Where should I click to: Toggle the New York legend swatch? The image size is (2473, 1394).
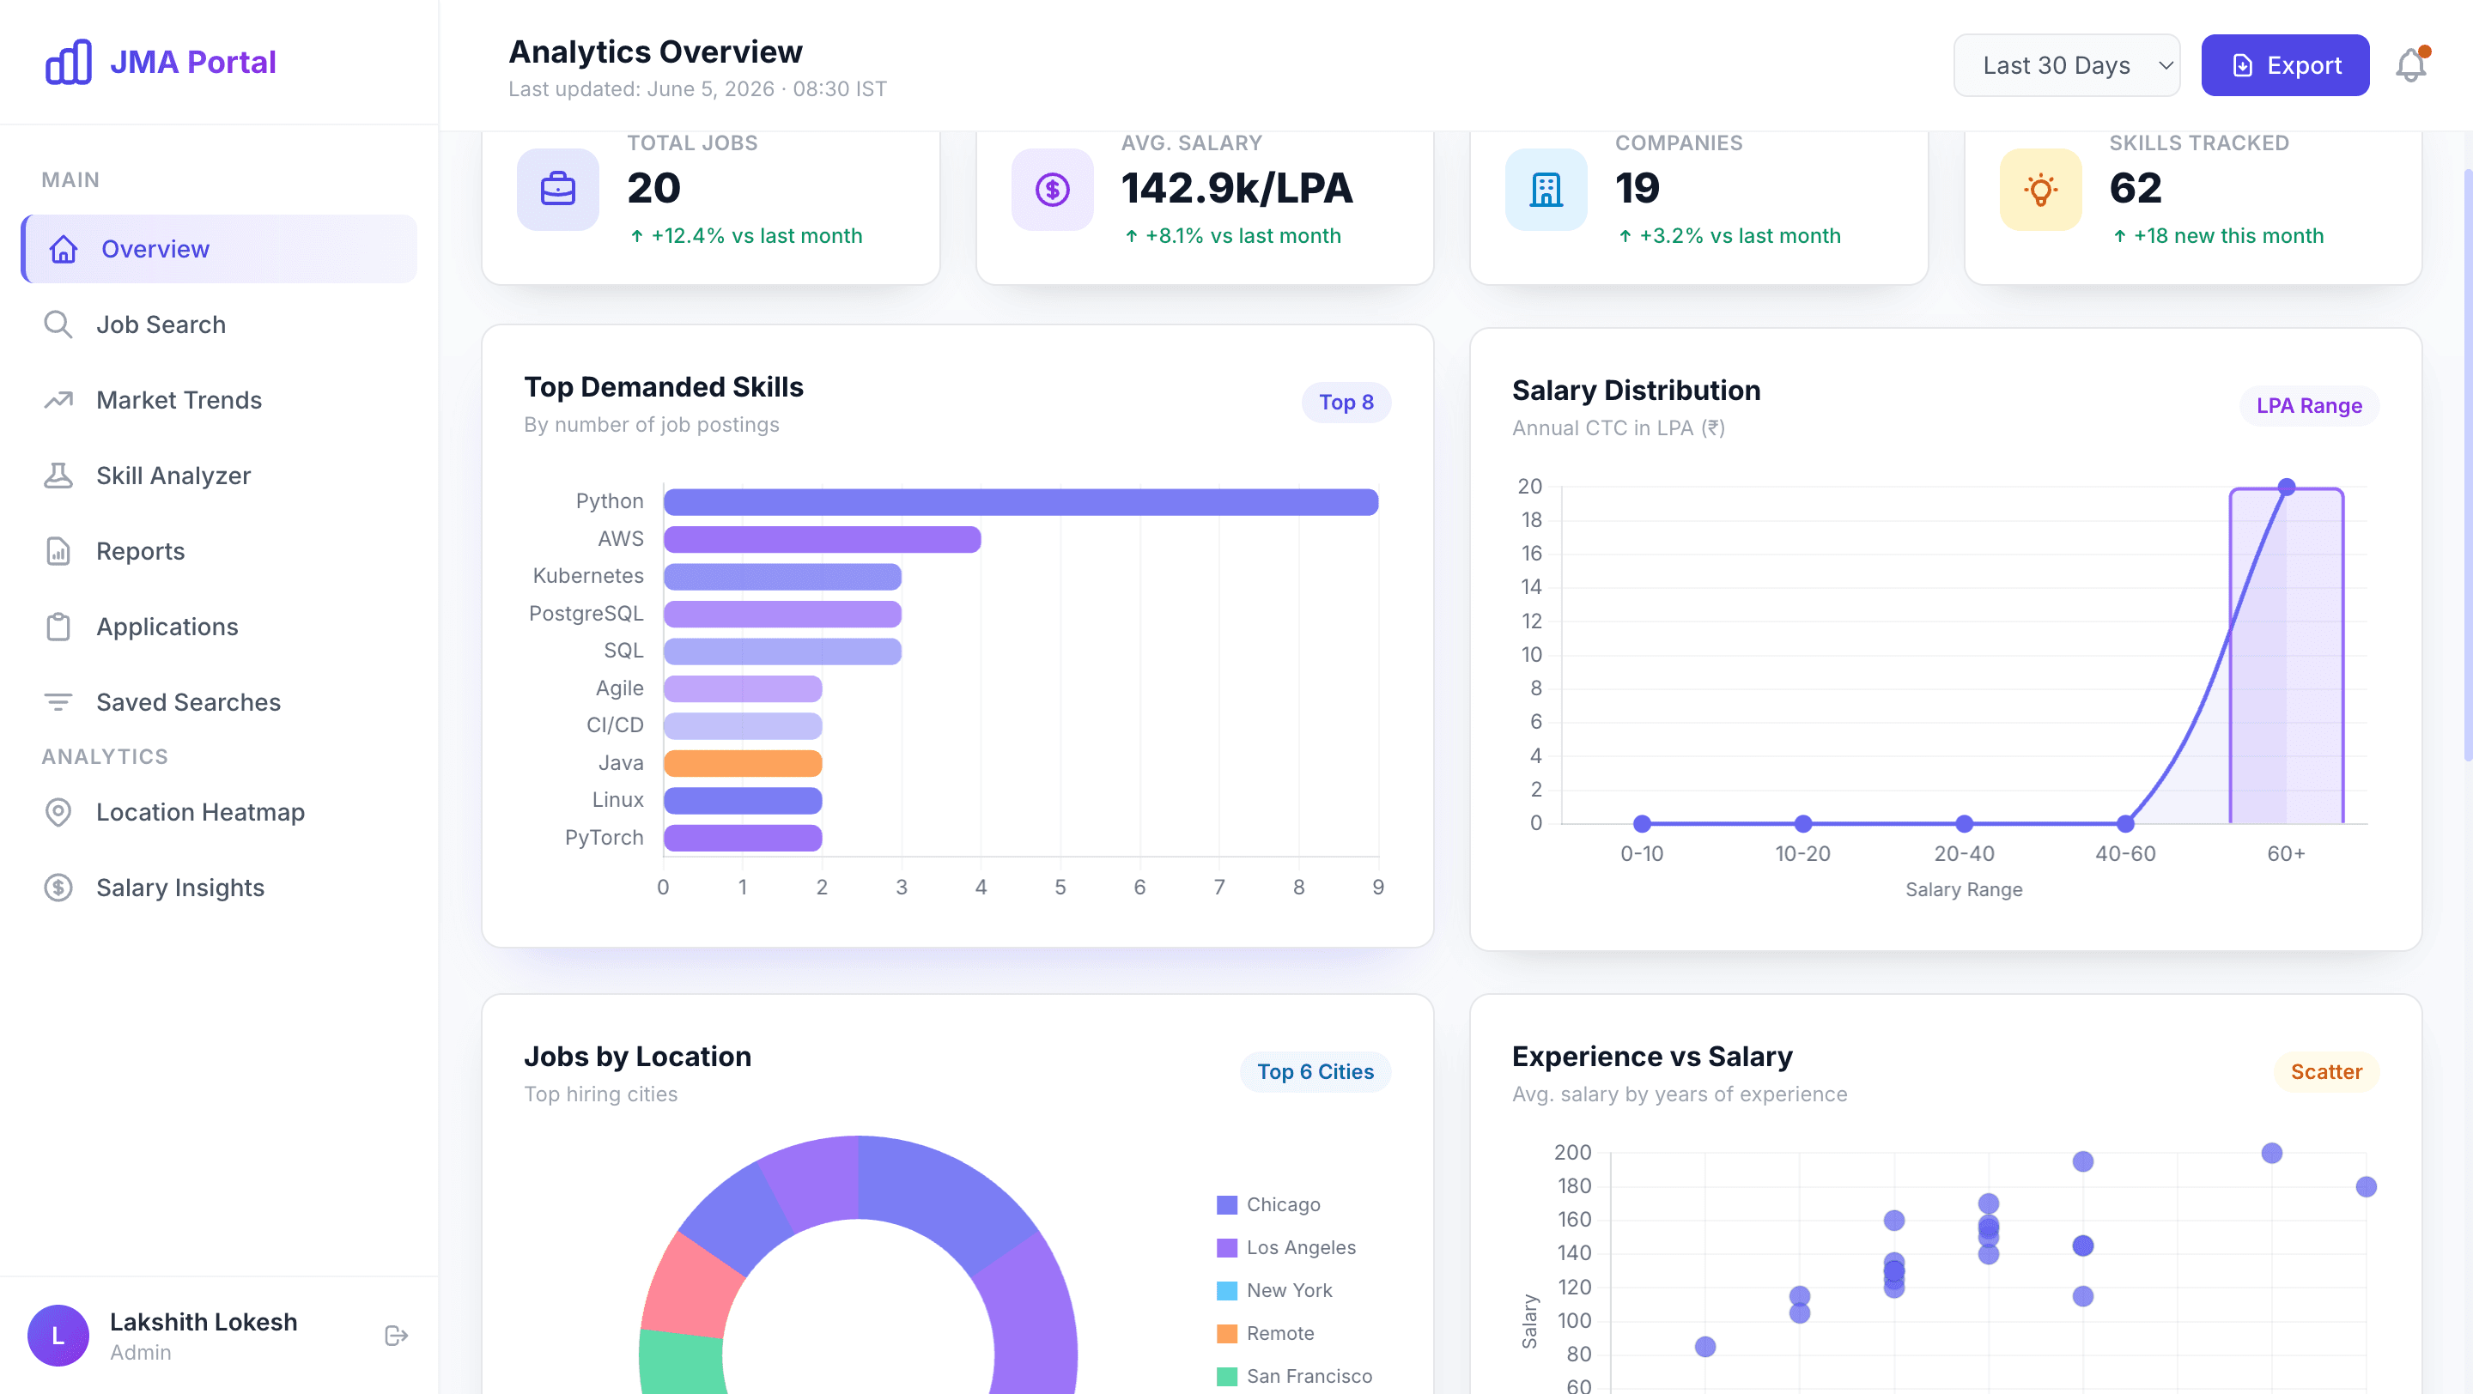point(1226,1291)
